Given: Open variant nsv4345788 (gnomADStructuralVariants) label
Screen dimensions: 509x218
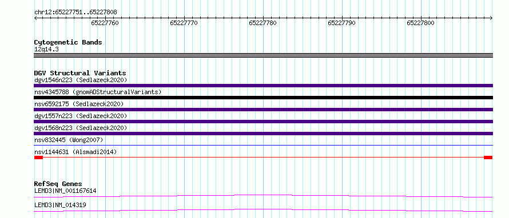Looking at the screenshot, I should coord(98,92).
